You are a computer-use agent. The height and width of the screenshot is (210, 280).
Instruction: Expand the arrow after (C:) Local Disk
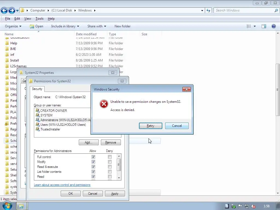pyautogui.click(x=75, y=11)
